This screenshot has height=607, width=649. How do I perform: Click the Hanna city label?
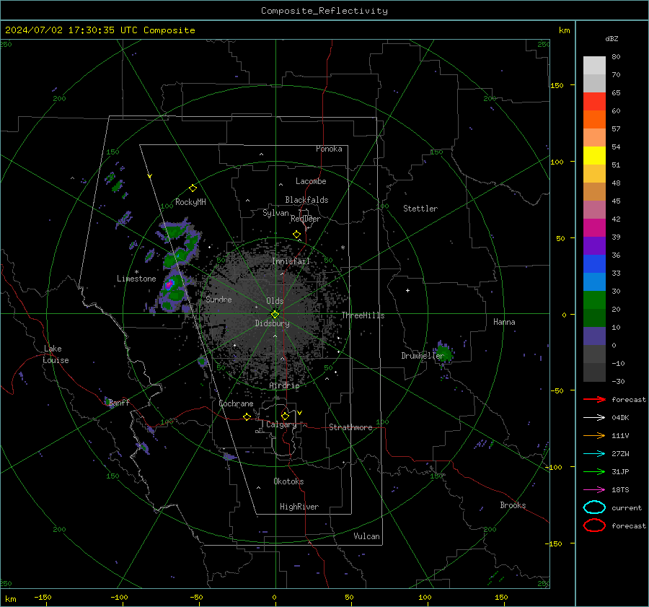[504, 322]
